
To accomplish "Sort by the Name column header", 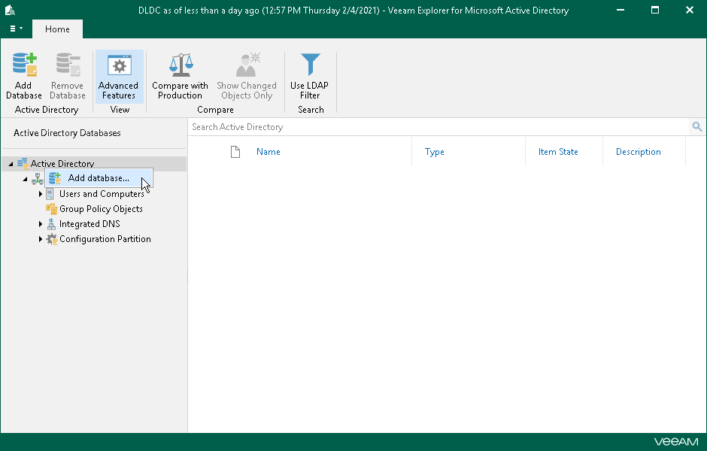I will [269, 152].
